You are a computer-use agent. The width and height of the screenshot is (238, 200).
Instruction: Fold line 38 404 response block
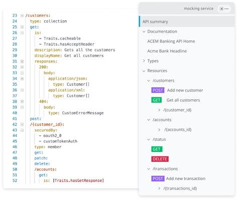[22, 102]
